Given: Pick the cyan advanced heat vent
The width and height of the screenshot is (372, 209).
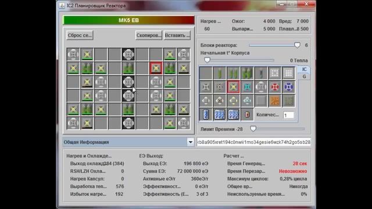Looking at the screenshot, I should 247,87.
